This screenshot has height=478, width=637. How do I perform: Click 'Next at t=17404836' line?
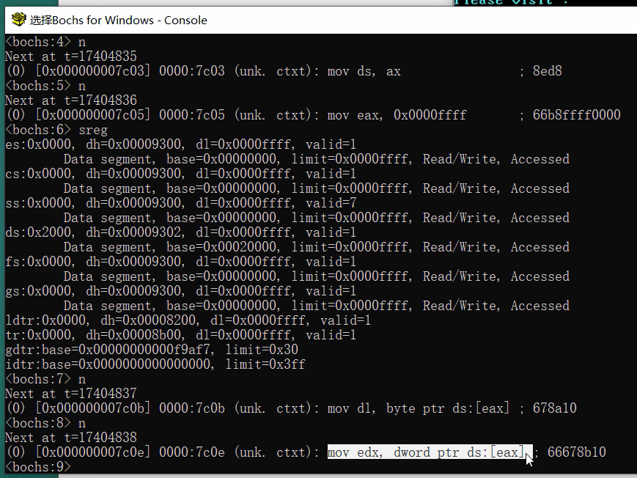(x=71, y=100)
